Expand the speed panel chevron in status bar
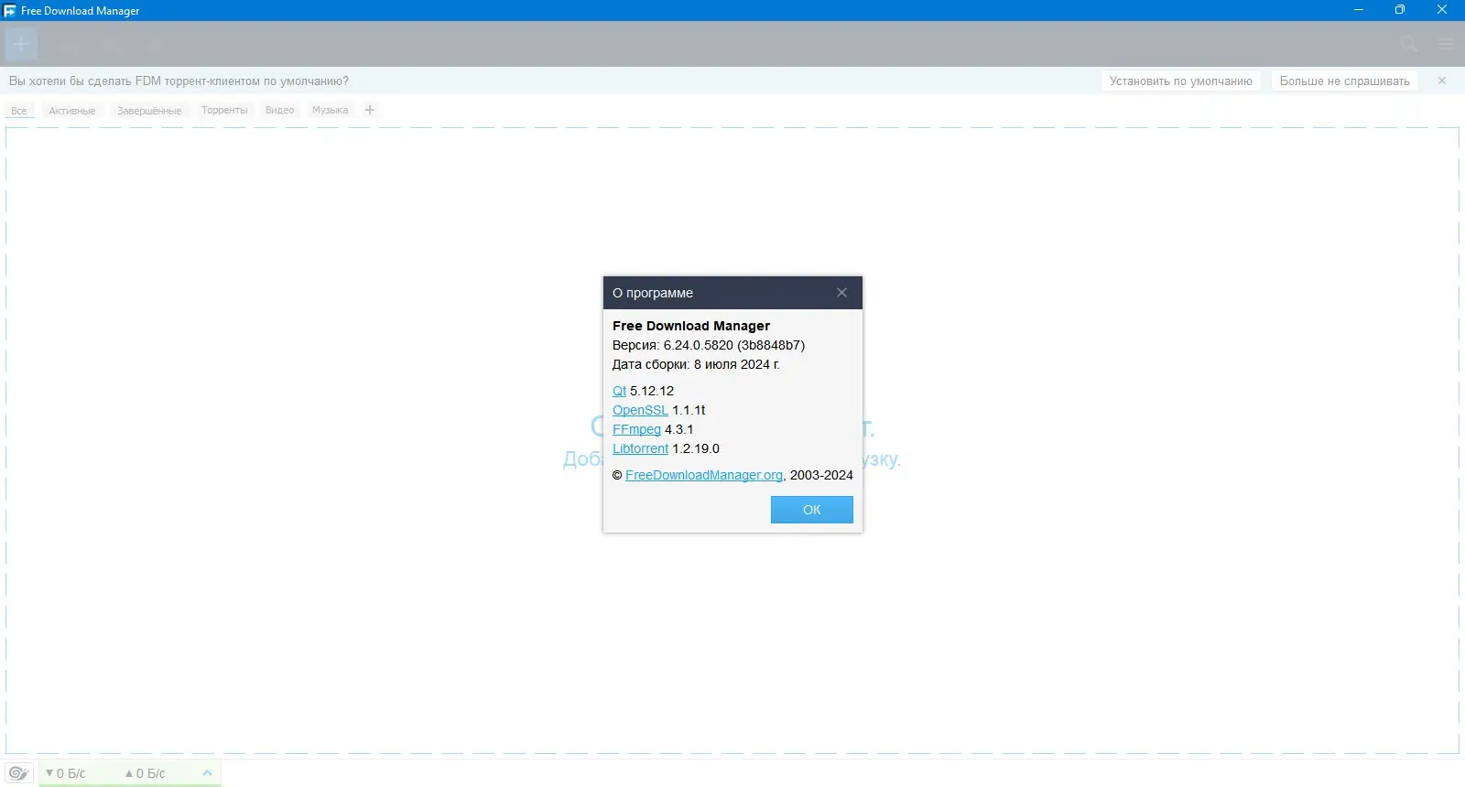Screen dimensions: 1465x787 point(207,773)
